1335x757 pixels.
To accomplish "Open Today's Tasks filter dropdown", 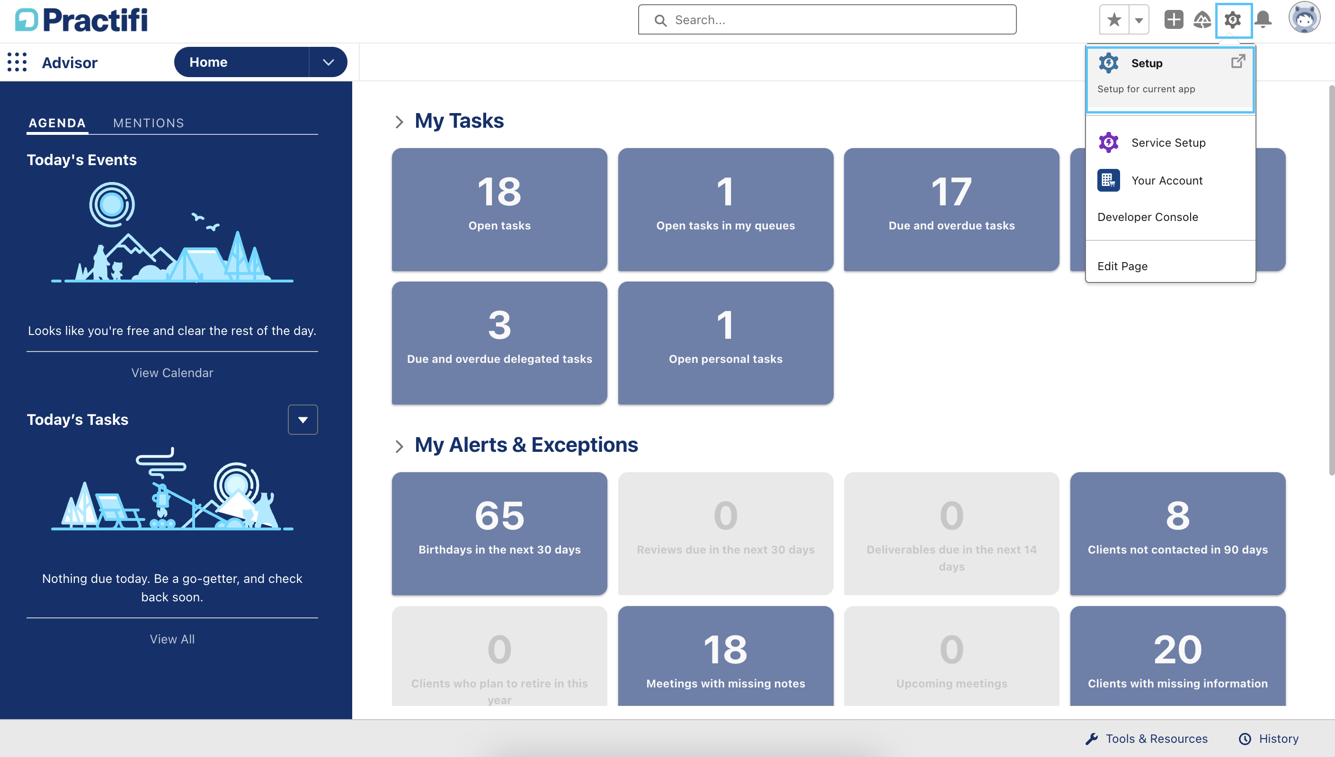I will tap(303, 420).
